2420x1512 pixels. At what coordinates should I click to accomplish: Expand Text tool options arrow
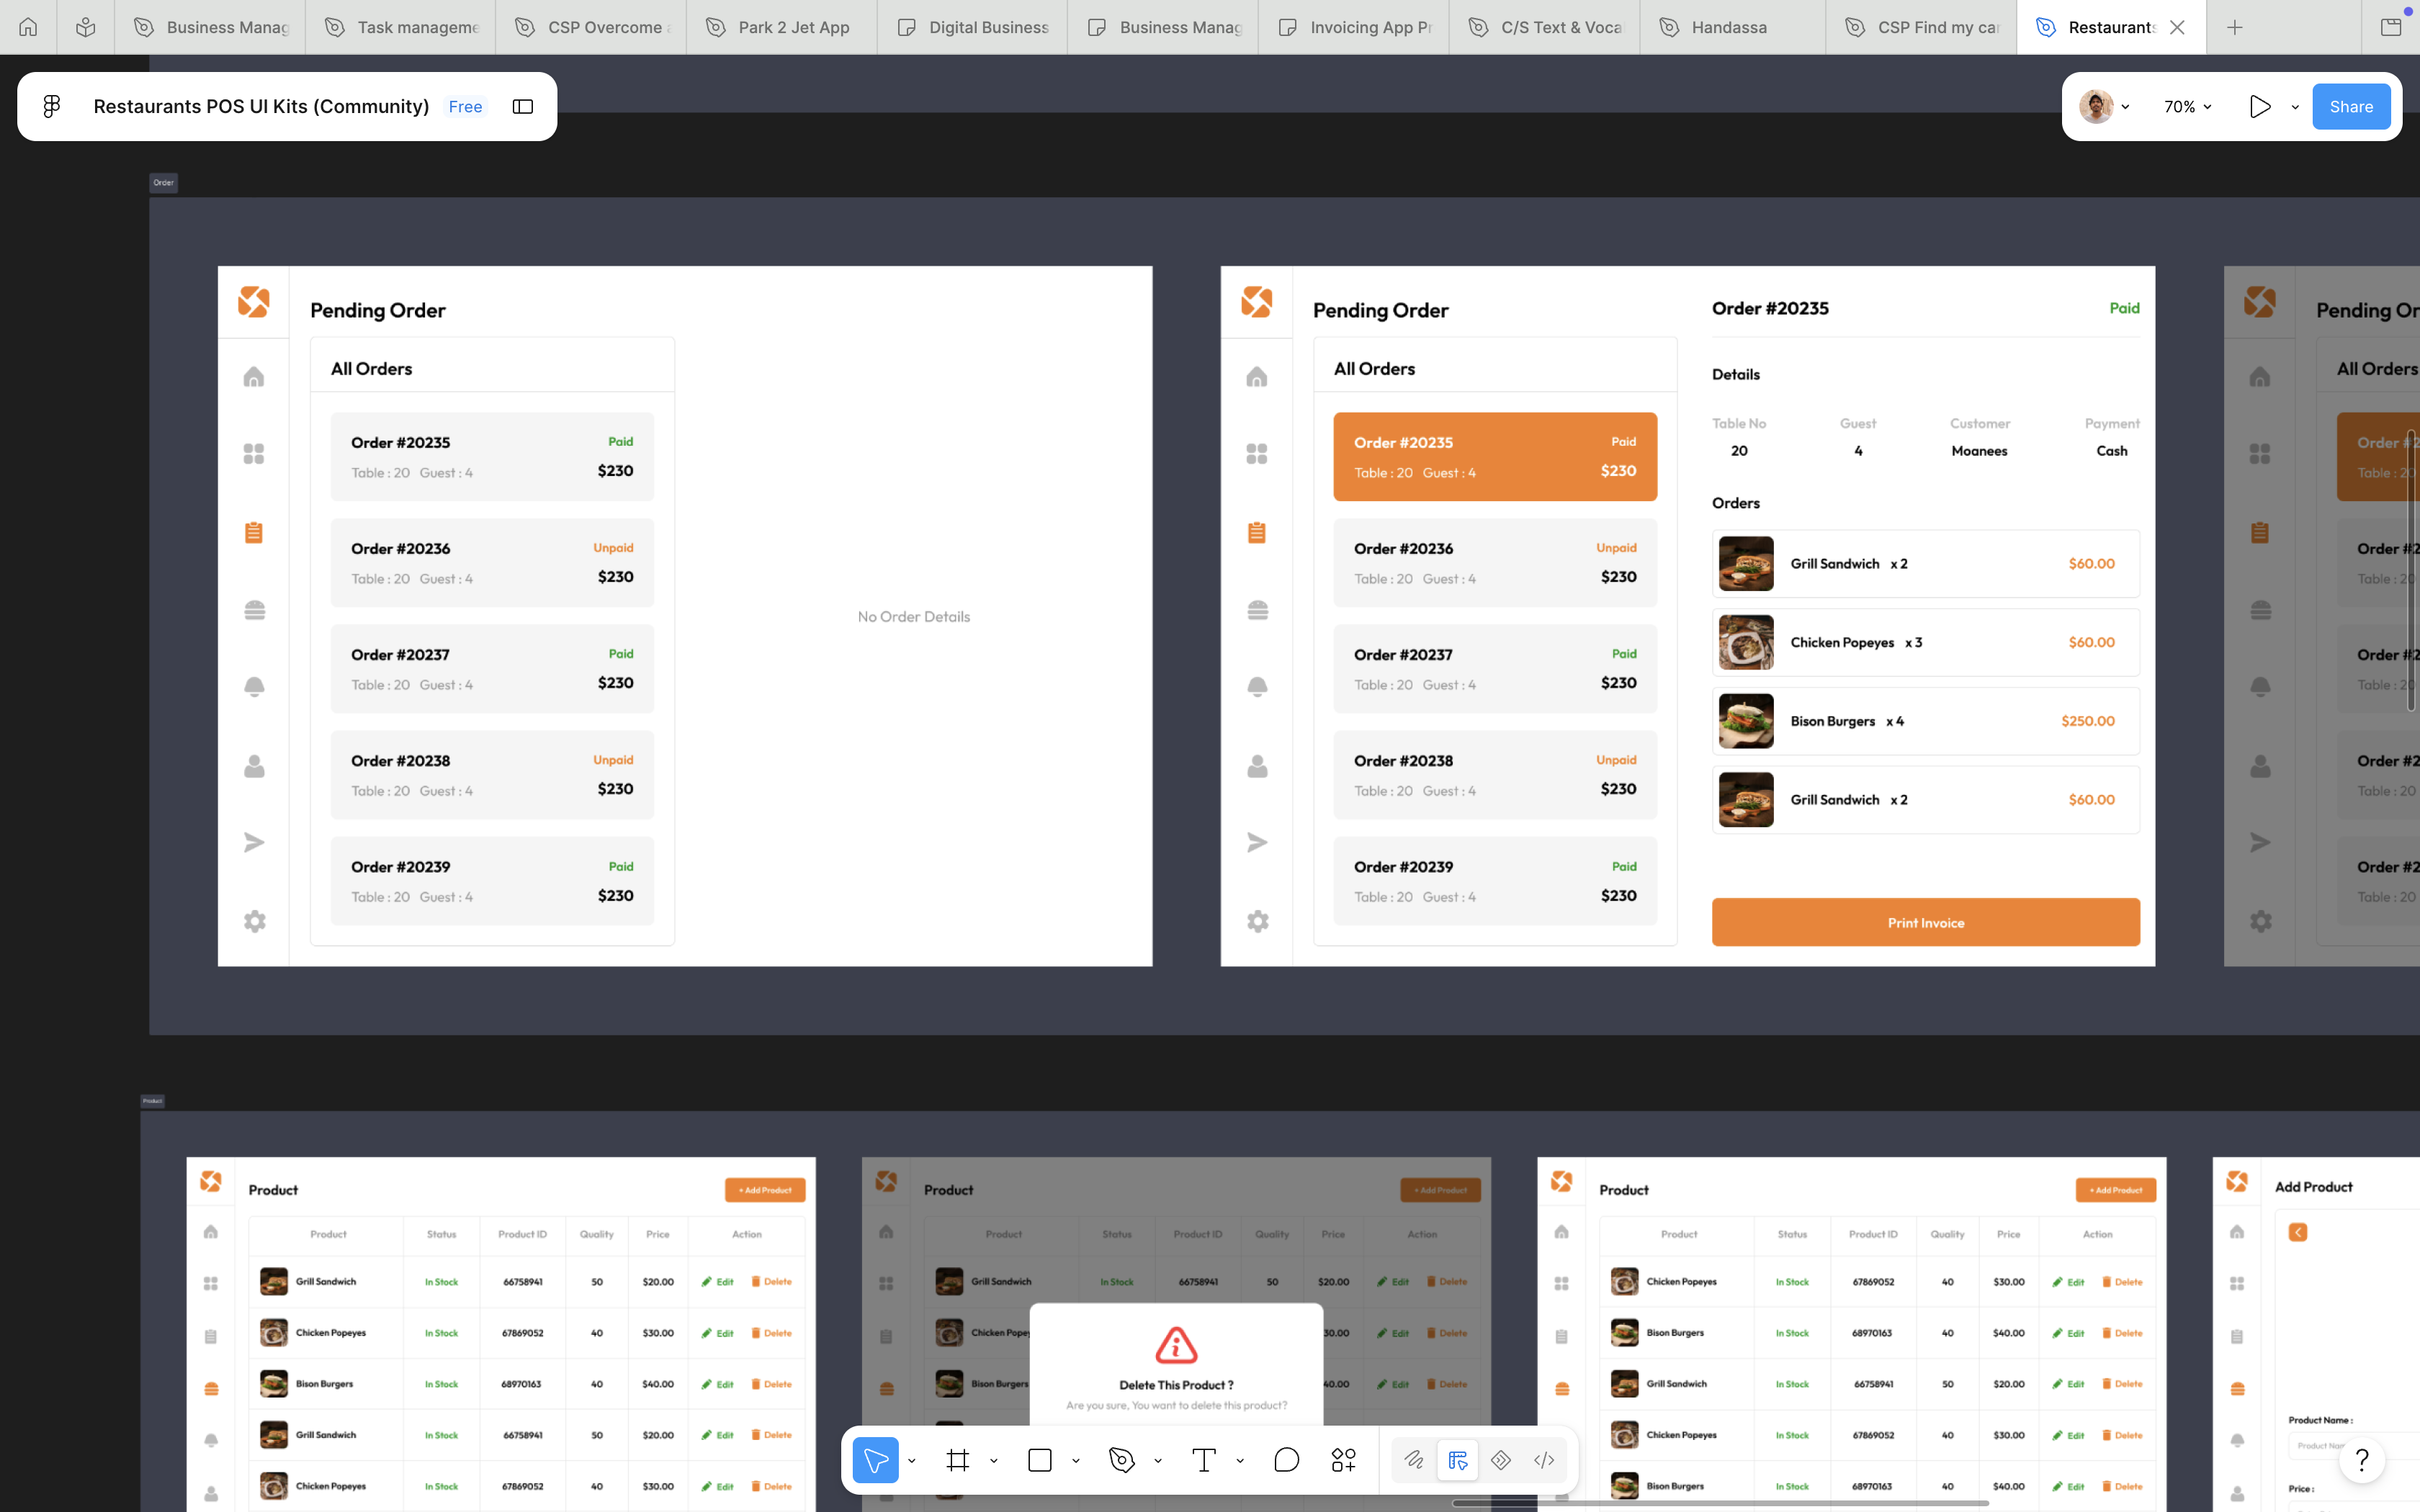[x=1239, y=1461]
